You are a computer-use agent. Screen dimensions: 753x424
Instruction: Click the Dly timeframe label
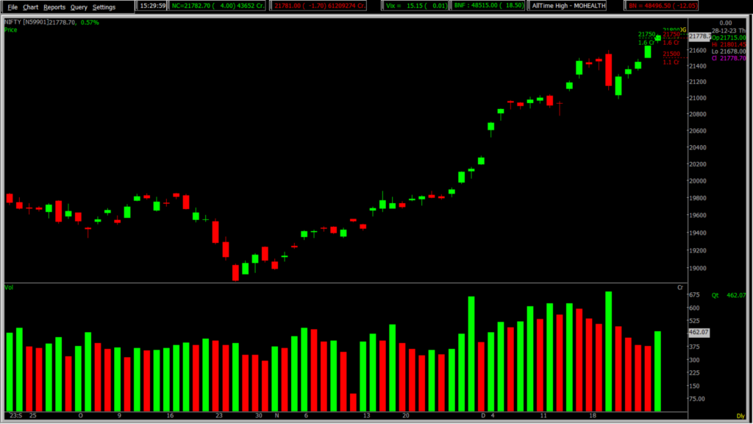740,417
